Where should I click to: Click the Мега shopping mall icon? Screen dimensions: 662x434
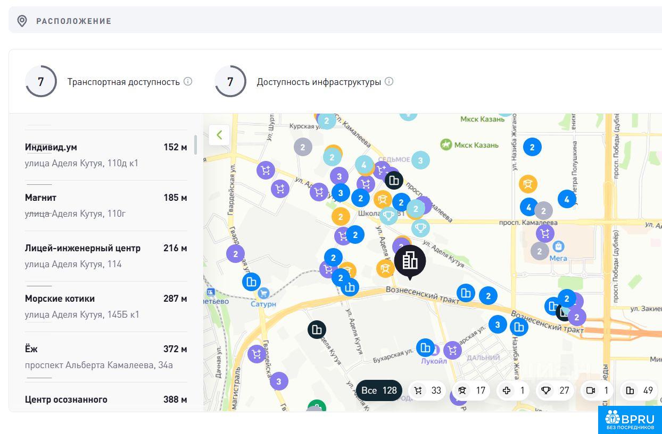coord(558,246)
